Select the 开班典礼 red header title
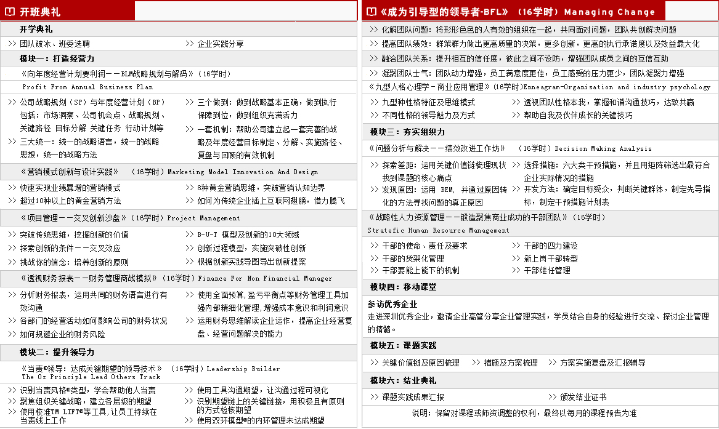Image resolution: width=719 pixels, height=429 pixels. [40, 12]
